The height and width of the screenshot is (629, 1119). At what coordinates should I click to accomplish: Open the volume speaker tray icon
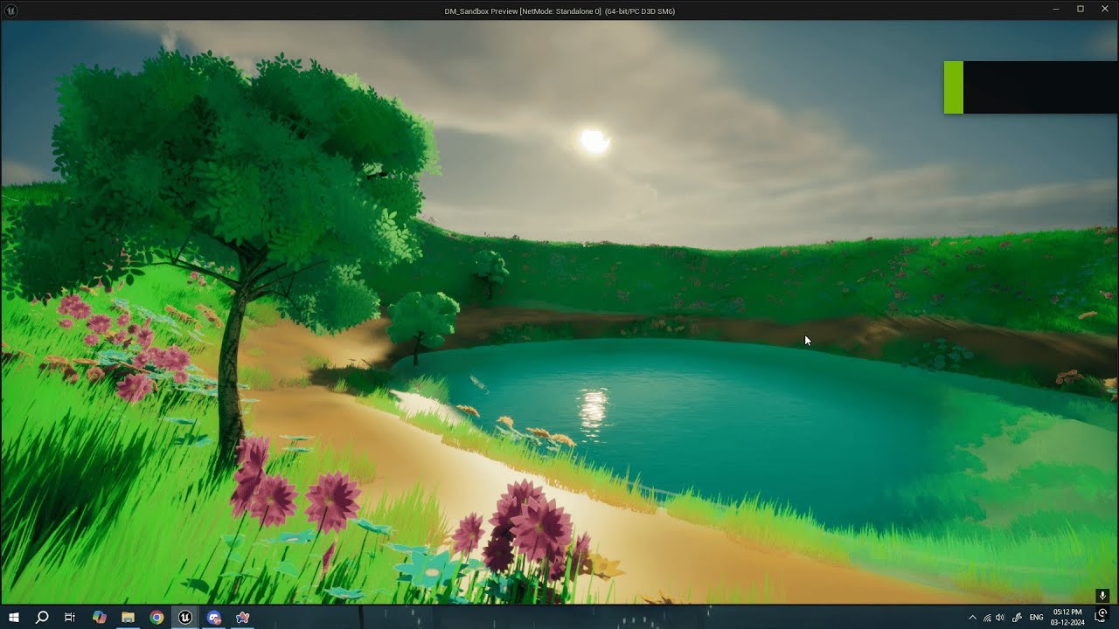[1000, 618]
